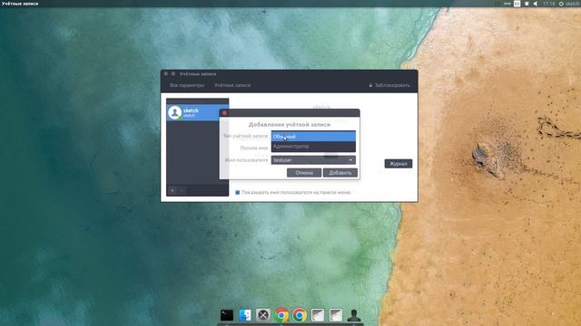This screenshot has height=326, width=581.
Task: Open the Terminal icon in the dock
Action: click(x=227, y=315)
